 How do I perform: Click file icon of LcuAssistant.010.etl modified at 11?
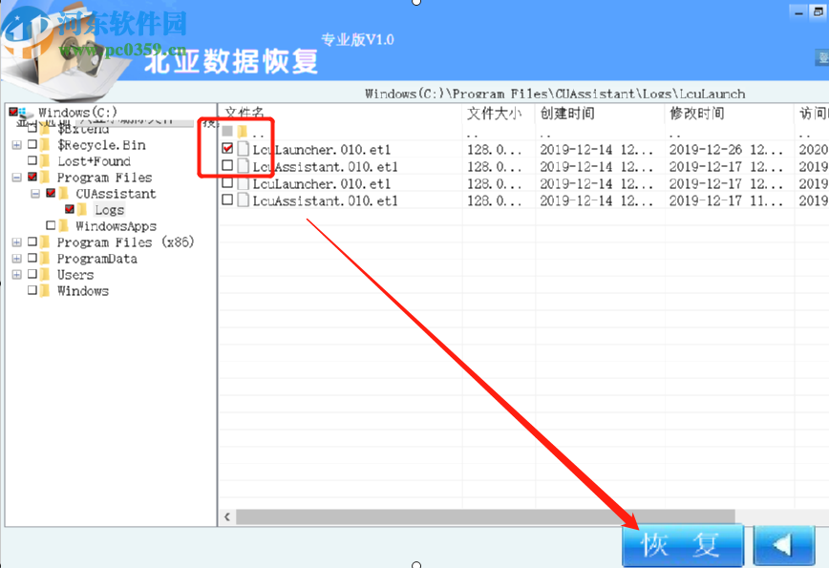point(244,200)
